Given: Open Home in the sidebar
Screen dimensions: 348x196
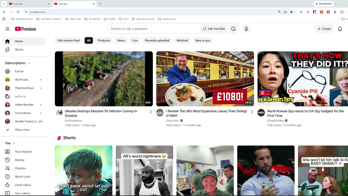Looking at the screenshot, I should (24, 41).
